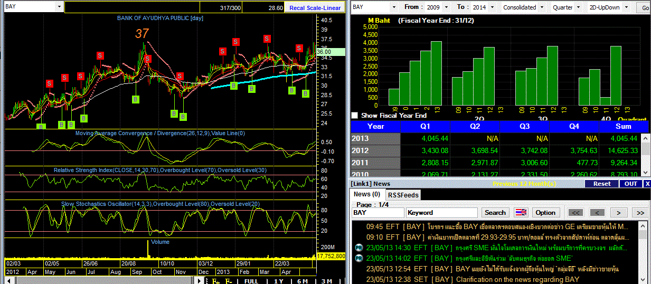
Task: Switch to the RSSFeeds tab
Action: pyautogui.click(x=403, y=195)
